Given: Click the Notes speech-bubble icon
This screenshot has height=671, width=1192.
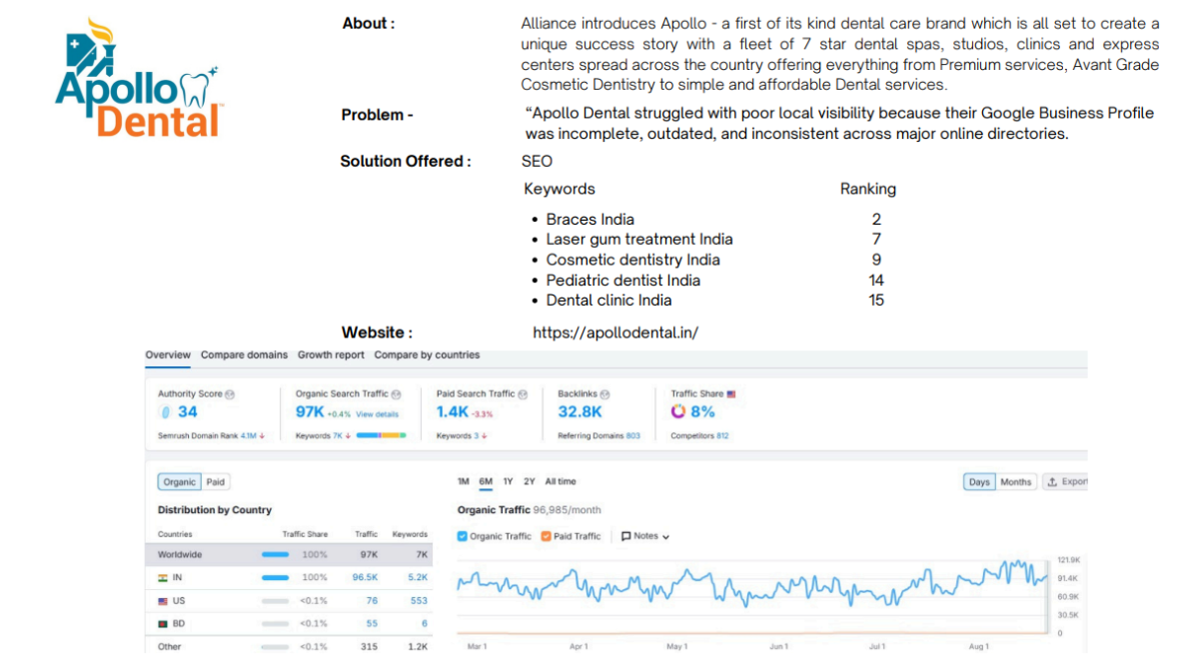Looking at the screenshot, I should coord(626,536).
